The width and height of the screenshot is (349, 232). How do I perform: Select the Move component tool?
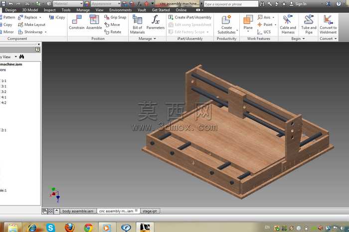click(112, 24)
